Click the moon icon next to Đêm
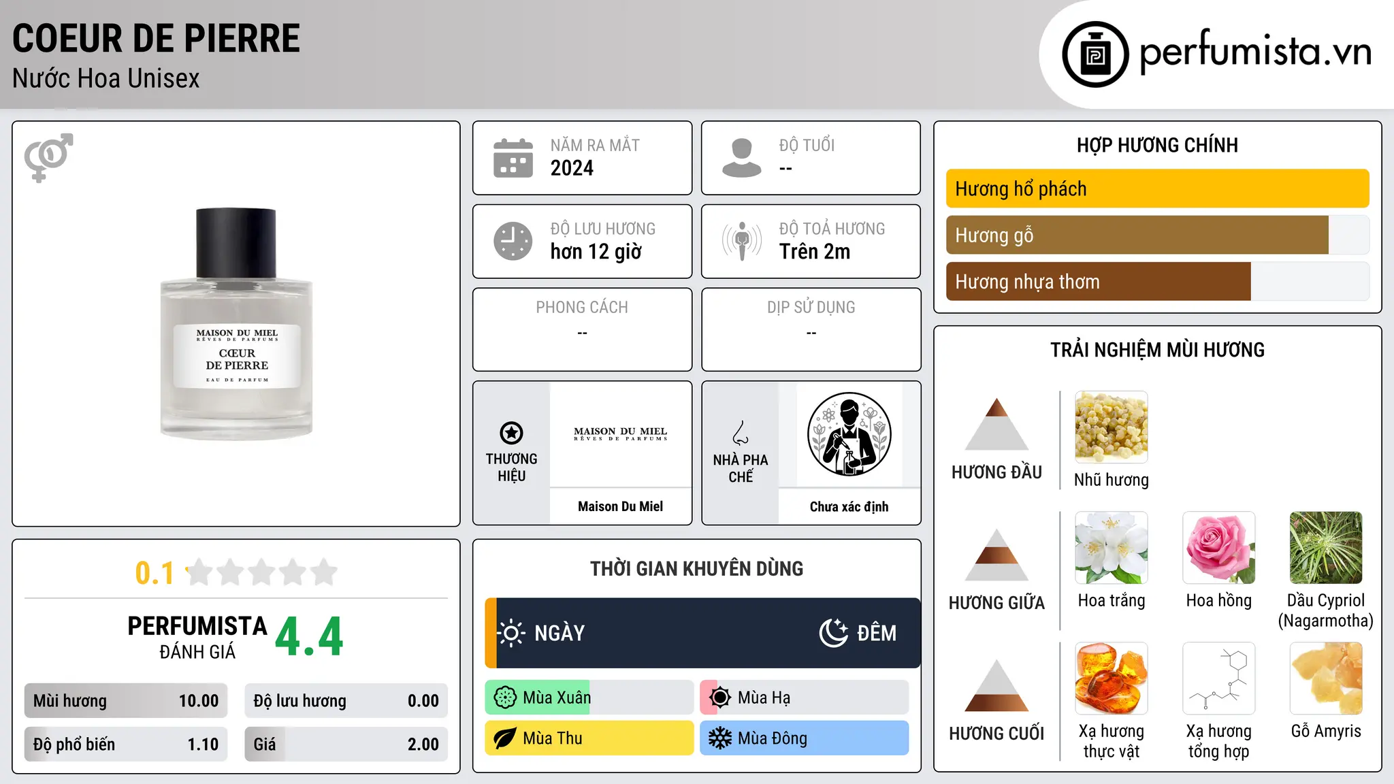Screen dimensions: 1394x784 [834, 633]
